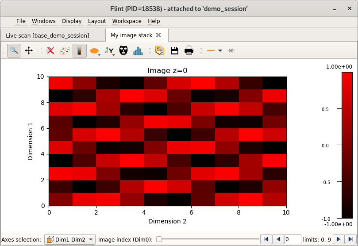Open the File menu
Screen dimensions: 358x246
[x=21, y=21]
